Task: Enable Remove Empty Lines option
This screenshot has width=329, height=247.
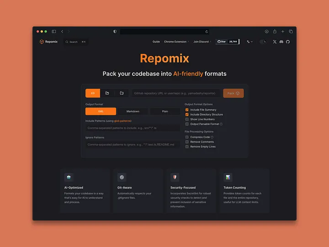Action: pos(187,147)
